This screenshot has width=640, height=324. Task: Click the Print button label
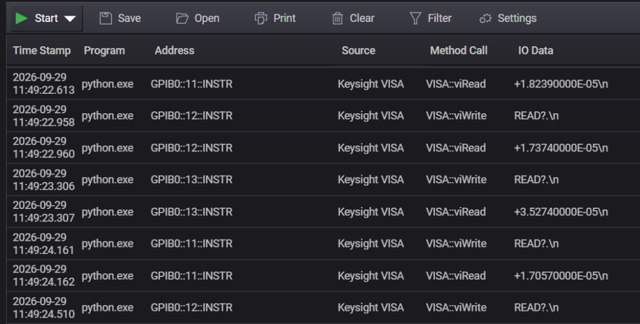pyautogui.click(x=284, y=18)
